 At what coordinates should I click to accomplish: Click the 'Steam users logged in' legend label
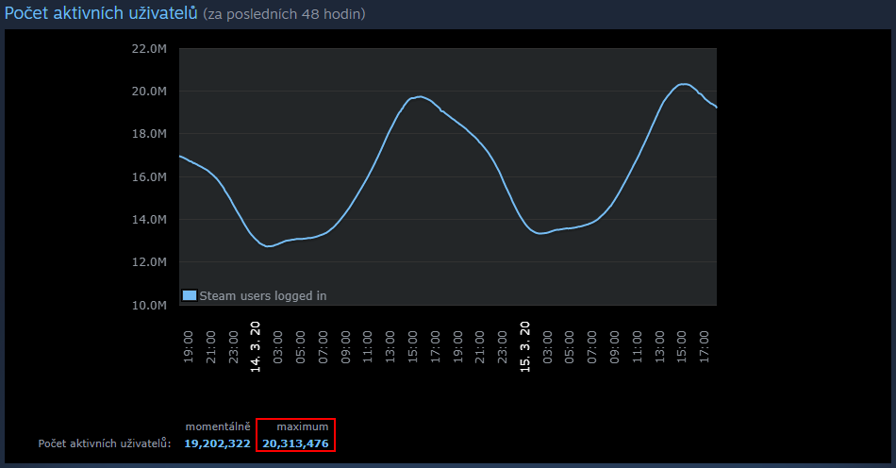(x=262, y=295)
